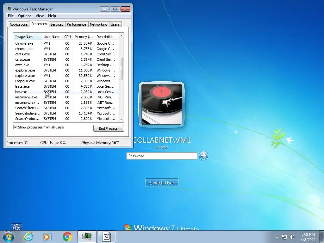Click the Task Manager title bar icon
The height and width of the screenshot is (243, 324).
pos(9,9)
